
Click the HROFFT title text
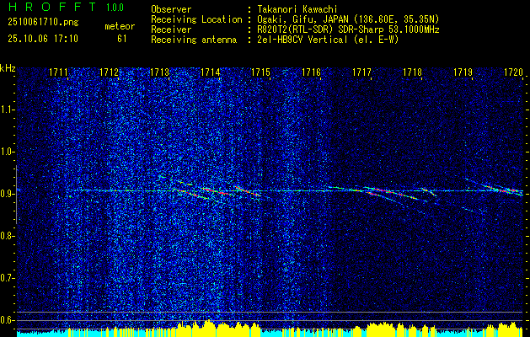tap(52, 7)
